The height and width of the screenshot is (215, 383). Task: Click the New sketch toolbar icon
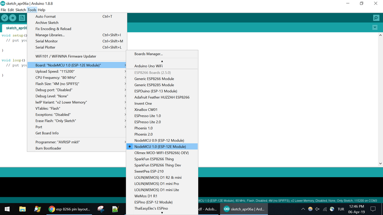pos(22,18)
